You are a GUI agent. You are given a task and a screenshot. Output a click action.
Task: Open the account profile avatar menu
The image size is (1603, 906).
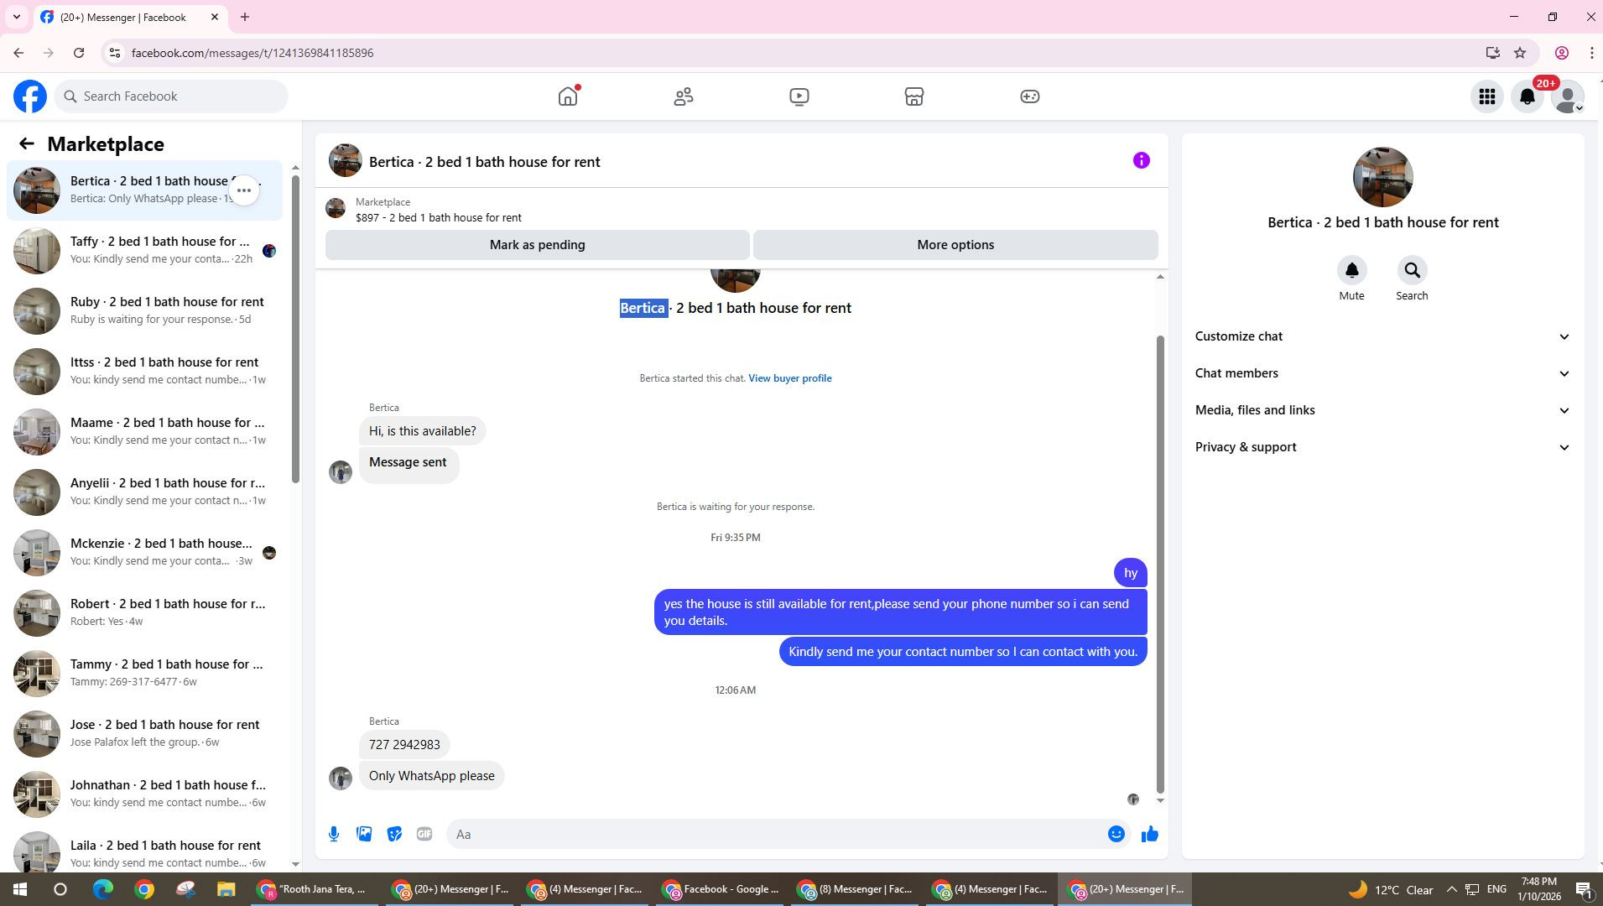pyautogui.click(x=1568, y=96)
